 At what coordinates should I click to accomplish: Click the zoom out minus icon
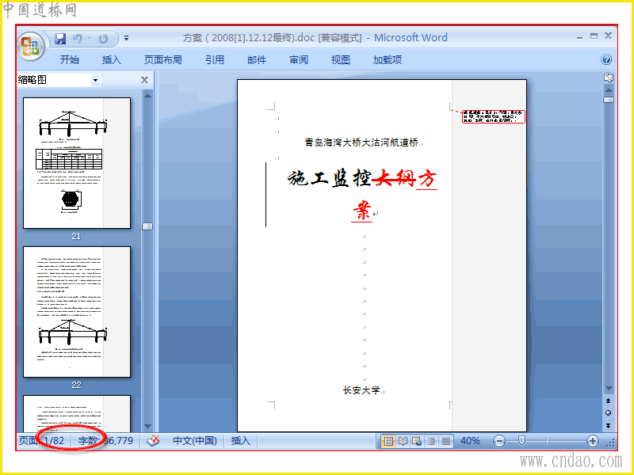click(499, 441)
